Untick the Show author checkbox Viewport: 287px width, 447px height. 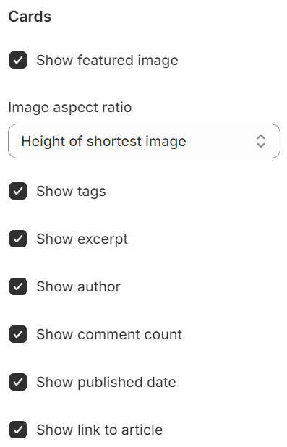[18, 286]
